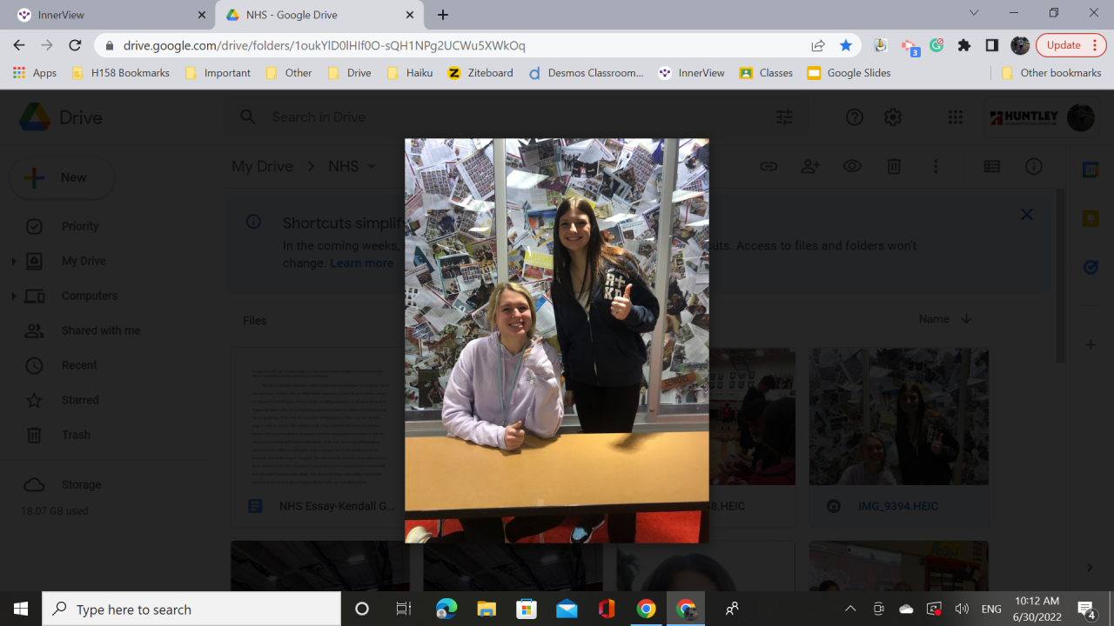Click the address bar URL

pyautogui.click(x=325, y=45)
